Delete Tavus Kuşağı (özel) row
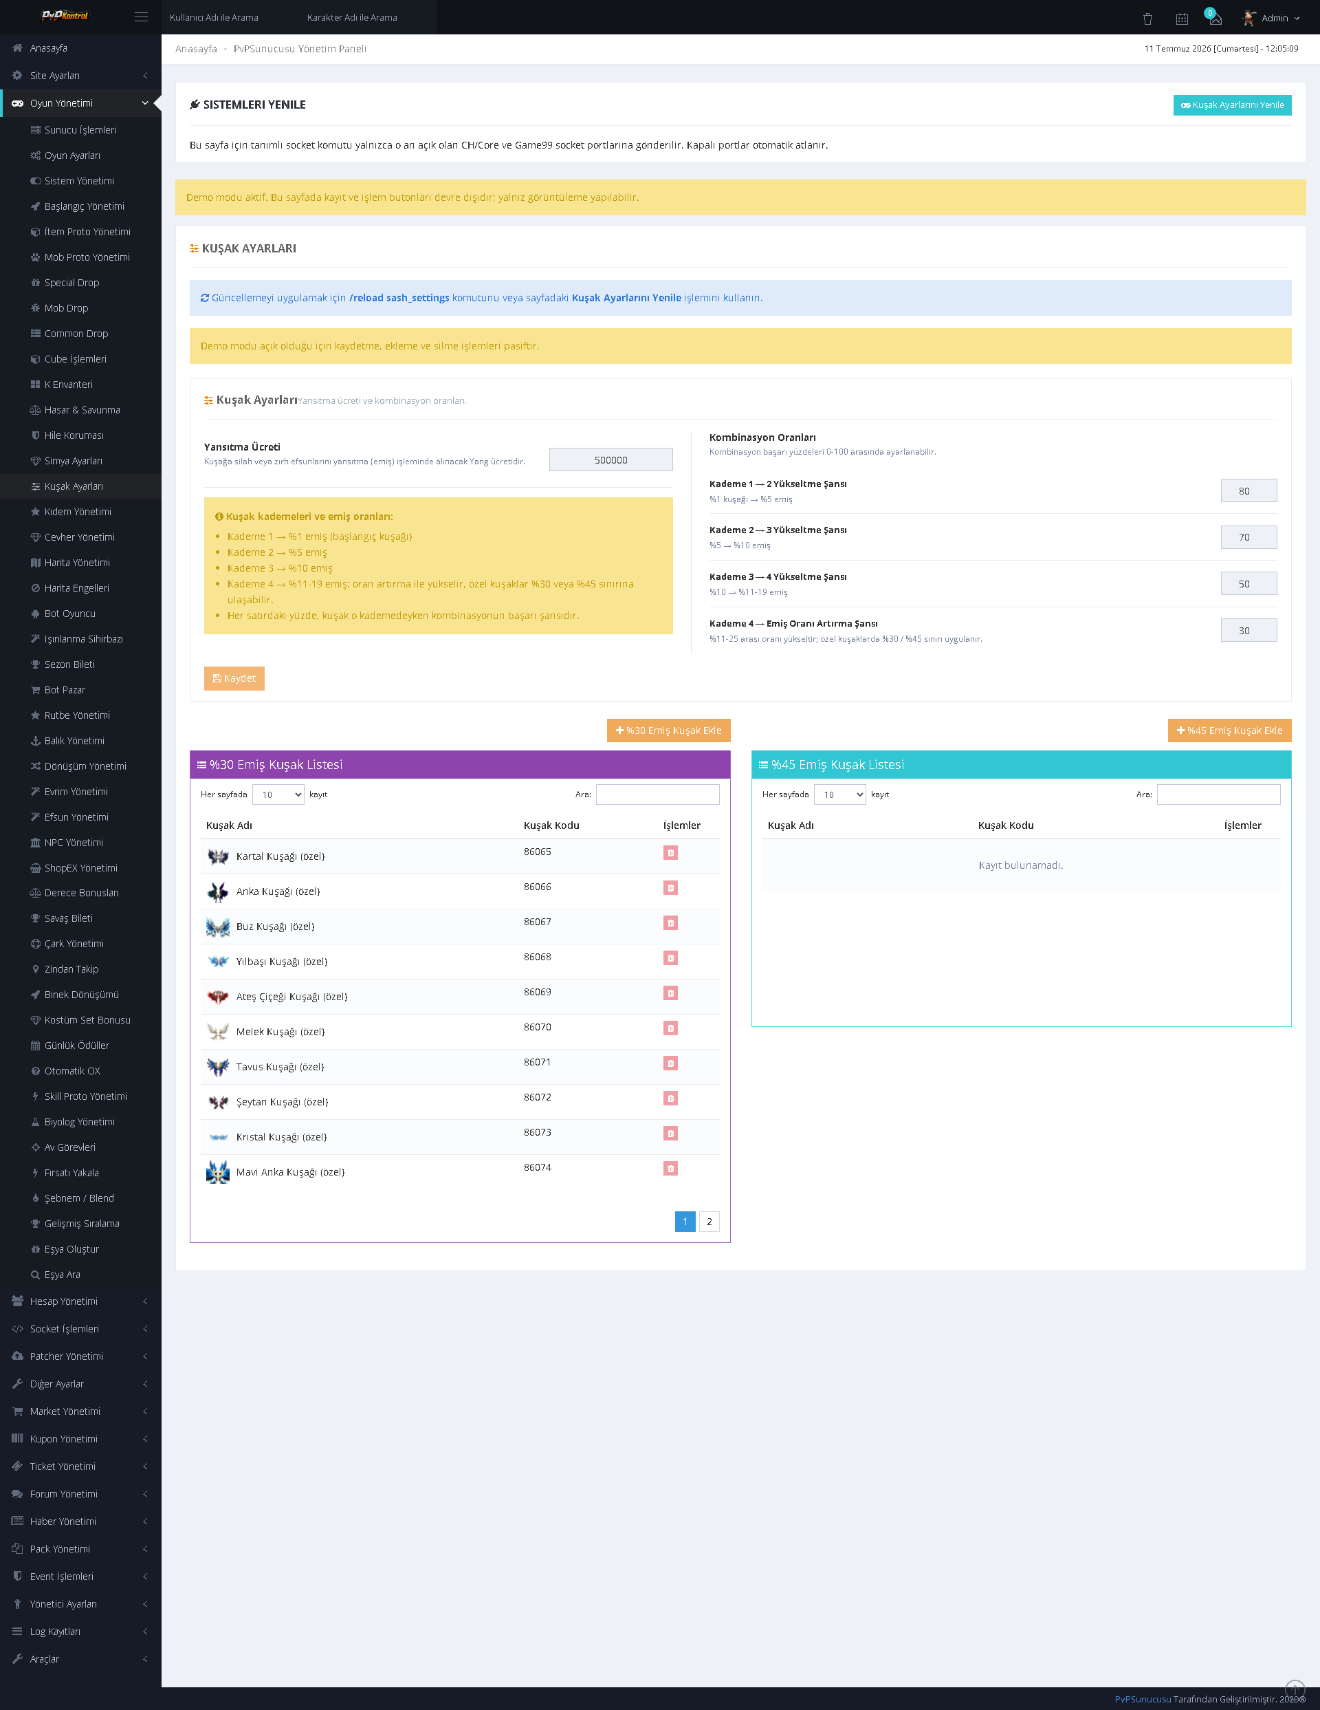This screenshot has height=1710, width=1320. pos(670,1063)
